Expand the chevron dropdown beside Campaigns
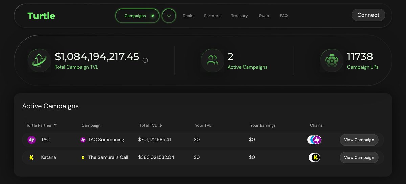The image size is (406, 184). [169, 16]
